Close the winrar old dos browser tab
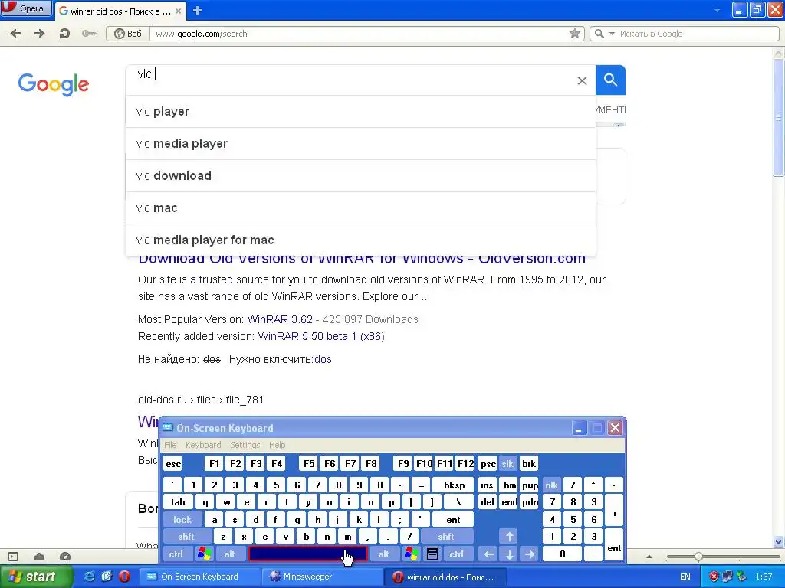This screenshot has height=588, width=785. pyautogui.click(x=178, y=11)
